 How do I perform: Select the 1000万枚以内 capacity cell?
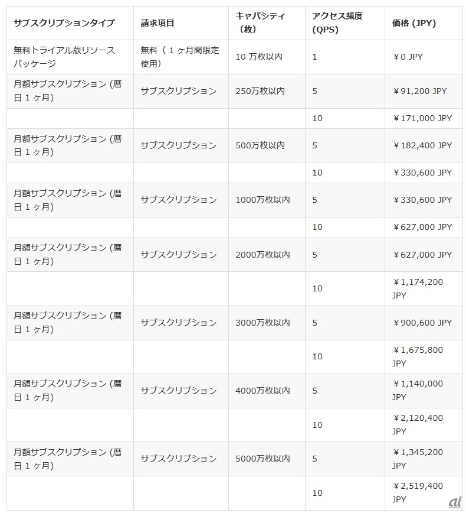click(x=262, y=200)
